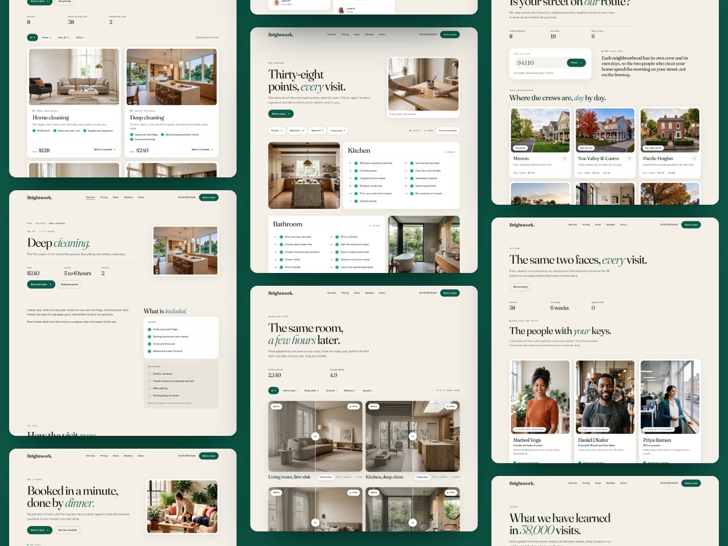Open the Pacific Heights house photo
The height and width of the screenshot is (546, 728).
click(670, 130)
